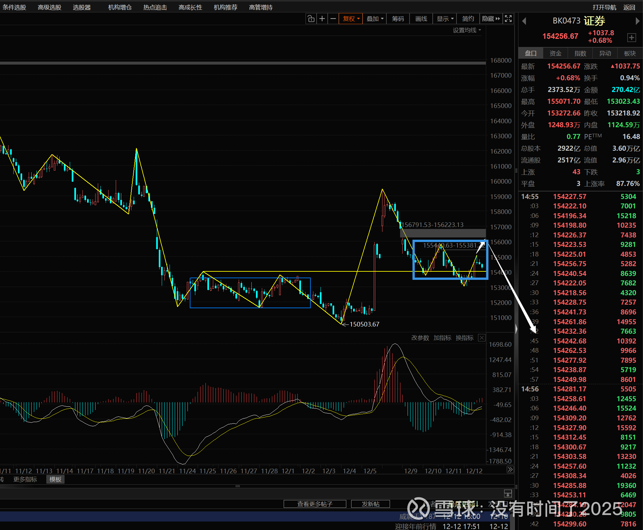The image size is (643, 530).
Task: Click the lock icon in chart toolbar
Action: click(x=311, y=19)
